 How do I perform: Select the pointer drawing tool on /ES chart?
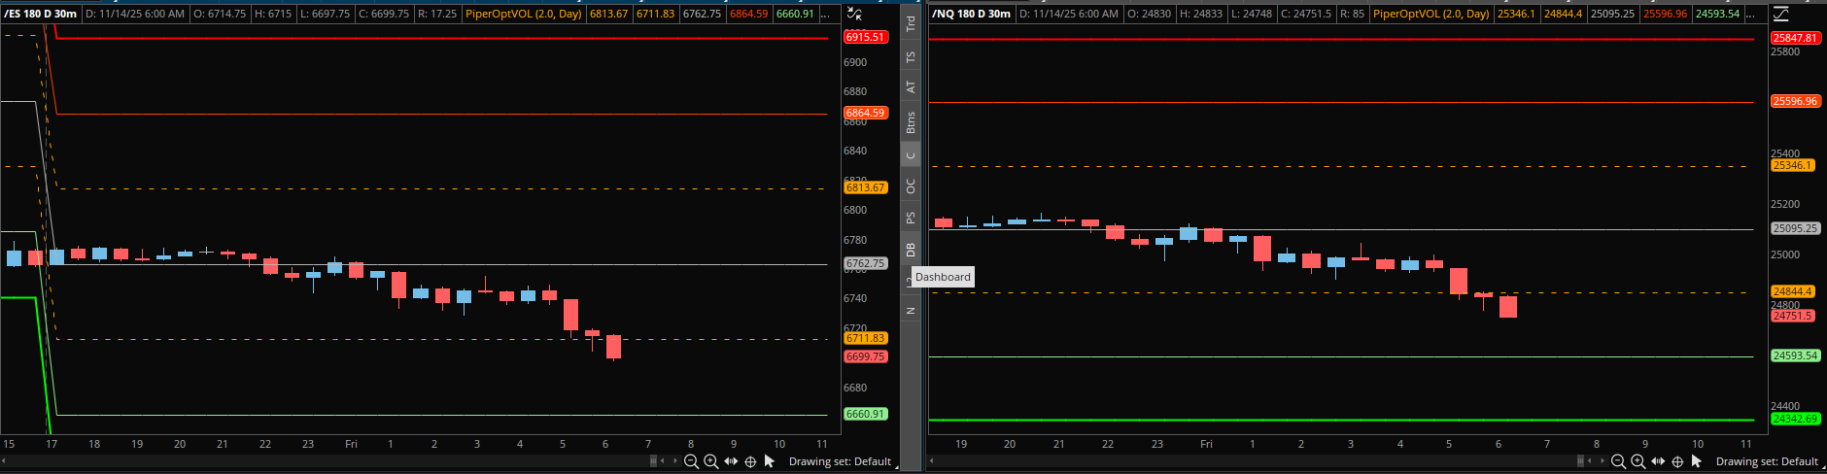770,461
